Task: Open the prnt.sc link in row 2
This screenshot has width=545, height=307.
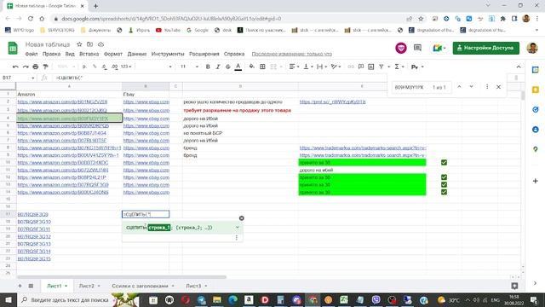Action: (x=332, y=102)
